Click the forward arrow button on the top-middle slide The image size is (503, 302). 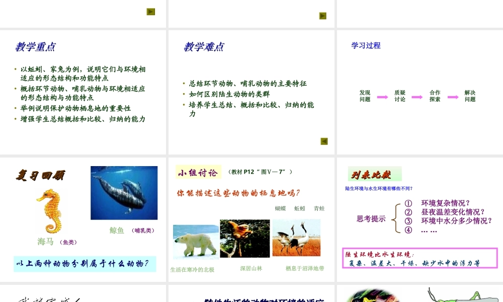click(x=323, y=16)
